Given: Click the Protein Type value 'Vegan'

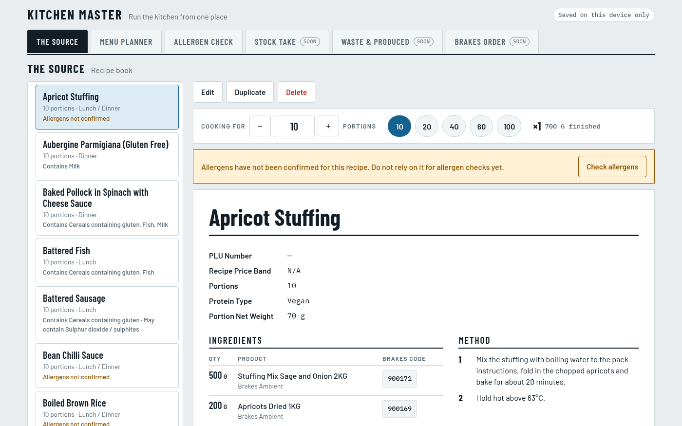Looking at the screenshot, I should 298,301.
